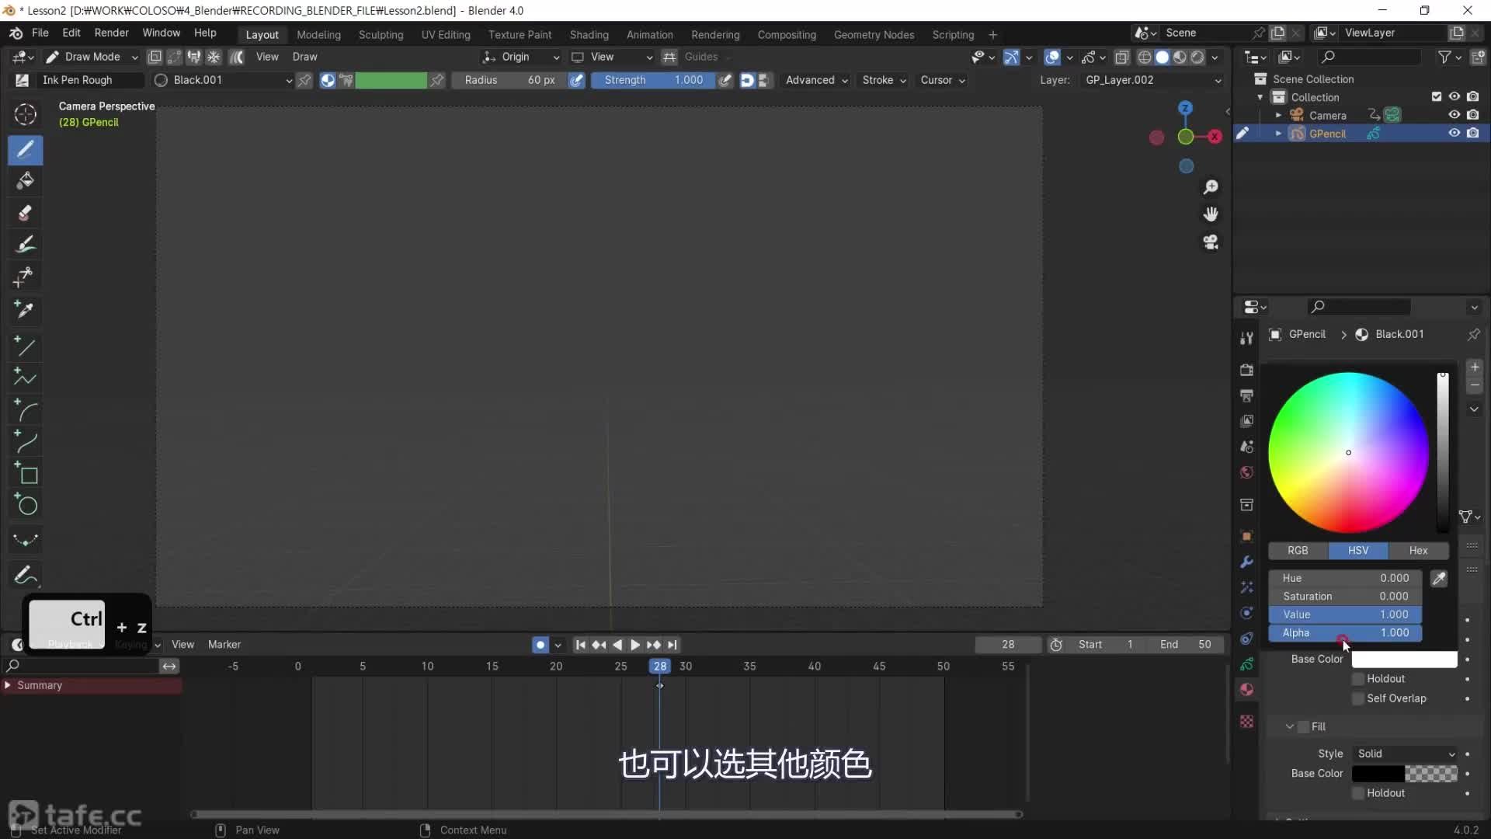Switch to the Sculpting workspace tab

[381, 34]
